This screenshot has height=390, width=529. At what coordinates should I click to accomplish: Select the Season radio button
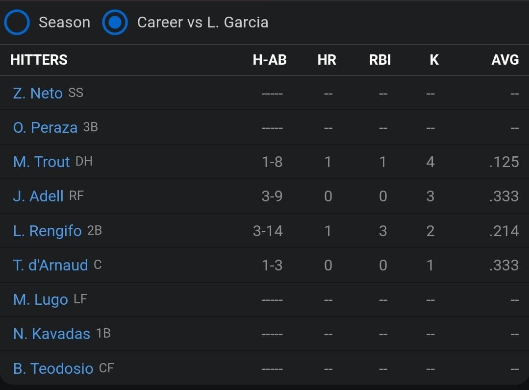[x=17, y=23]
